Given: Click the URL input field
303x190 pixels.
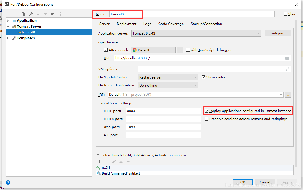Looking at the screenshot, I should click(202, 58).
